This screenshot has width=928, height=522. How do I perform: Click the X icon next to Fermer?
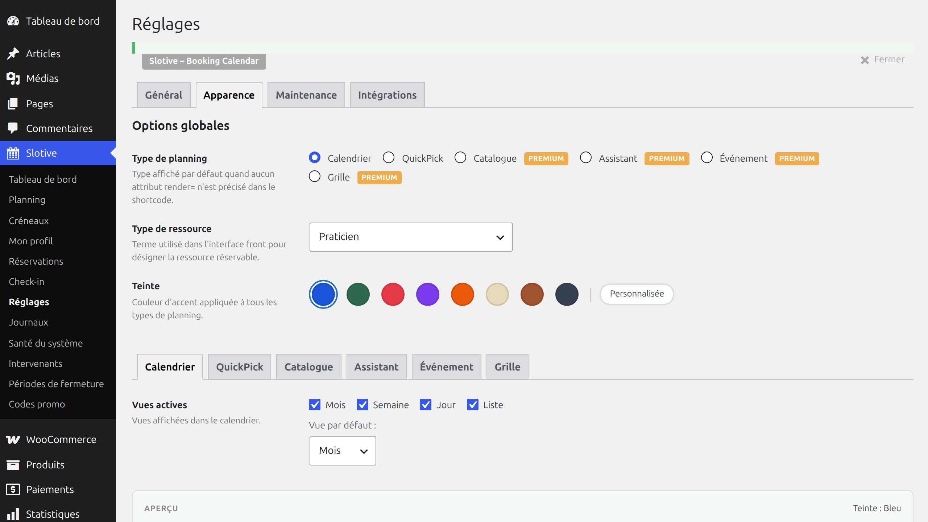click(865, 60)
